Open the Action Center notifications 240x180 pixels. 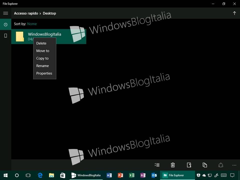232,175
